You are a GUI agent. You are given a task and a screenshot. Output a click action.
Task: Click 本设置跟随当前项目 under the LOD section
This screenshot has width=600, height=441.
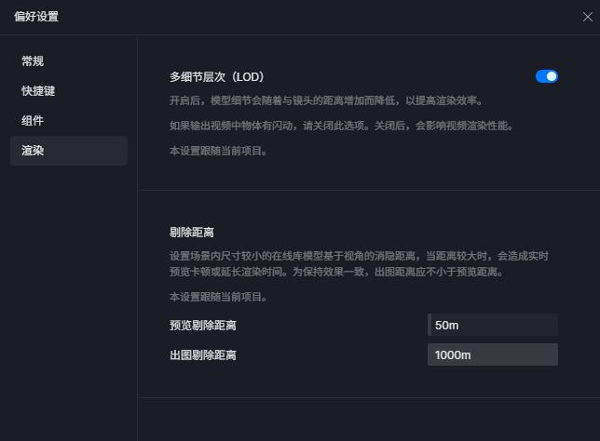click(x=219, y=151)
